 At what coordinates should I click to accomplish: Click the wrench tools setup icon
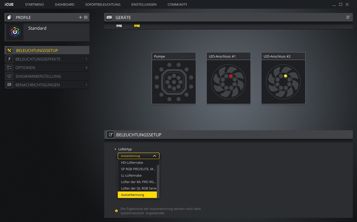tap(9, 50)
